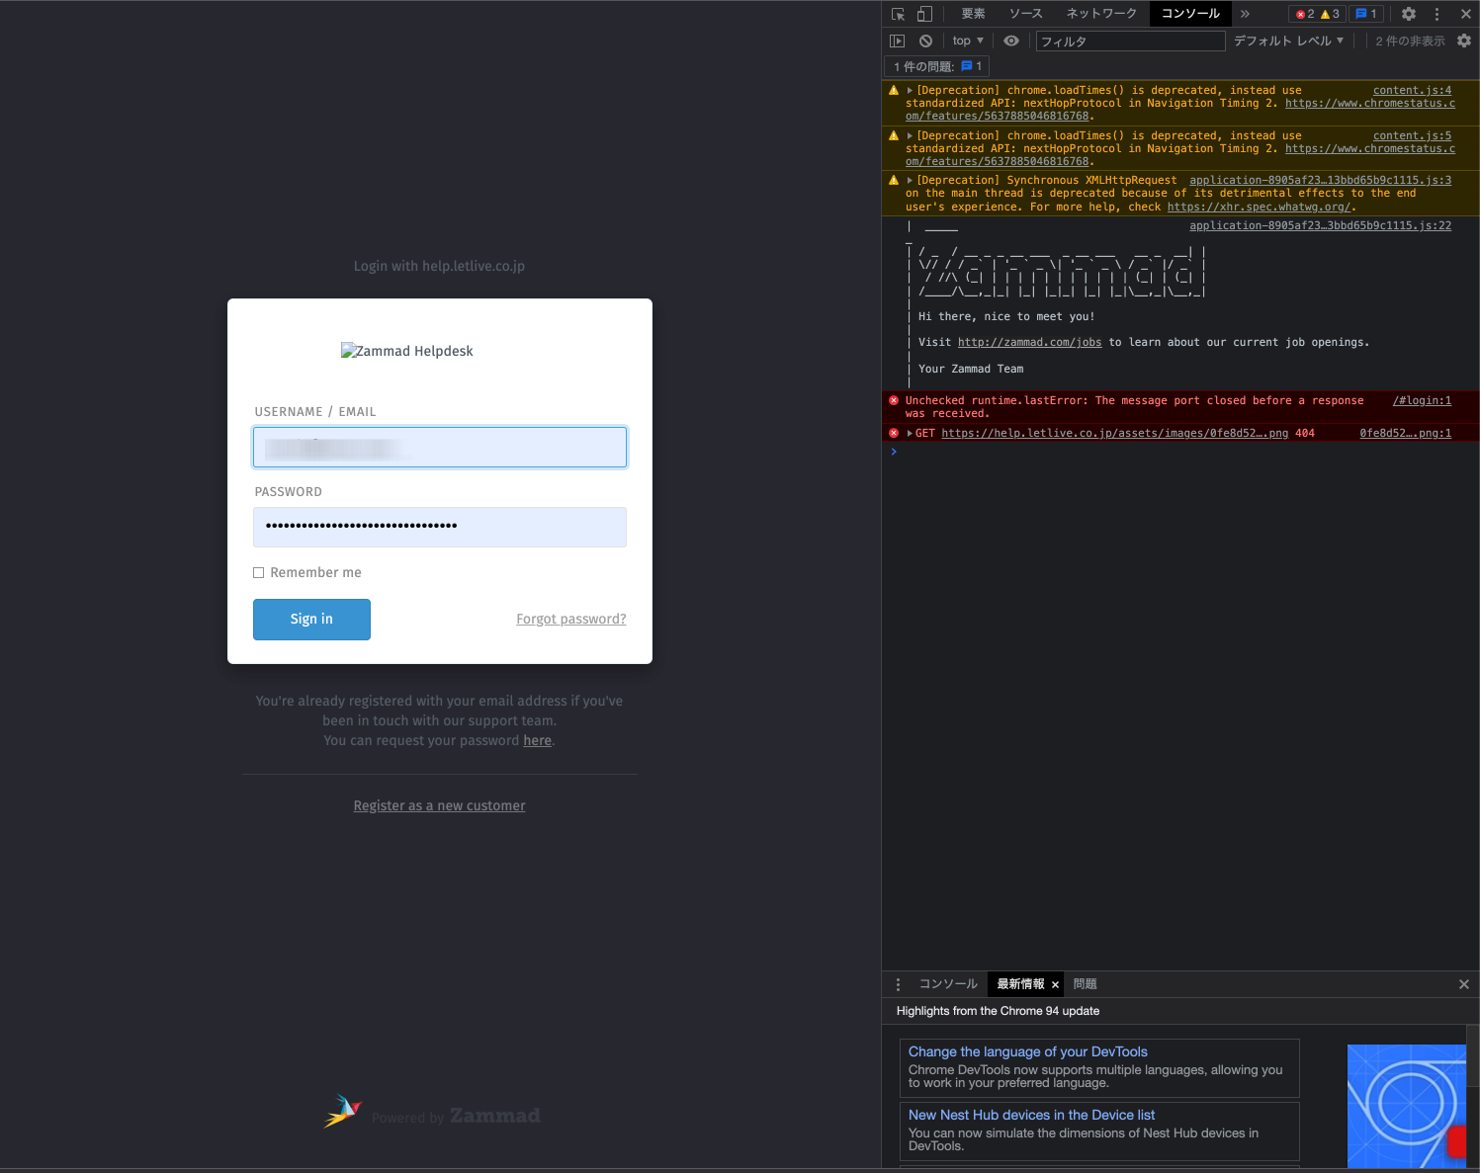Toggle the device toolbar icon
The width and height of the screenshot is (1480, 1173).
pos(923,14)
